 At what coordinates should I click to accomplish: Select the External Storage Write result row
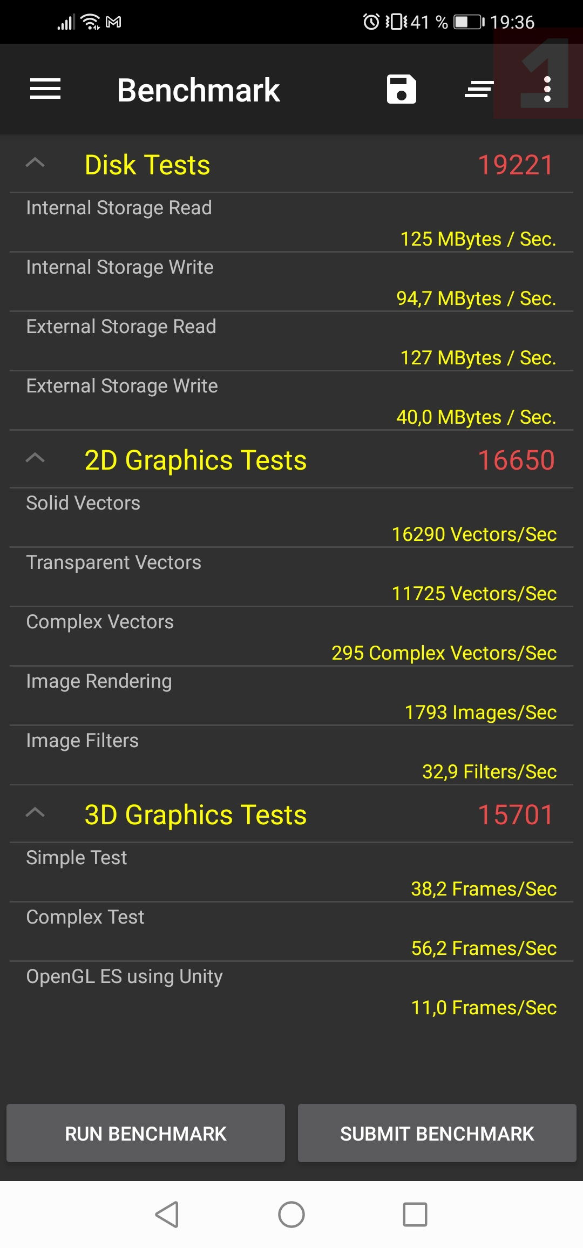tap(291, 401)
